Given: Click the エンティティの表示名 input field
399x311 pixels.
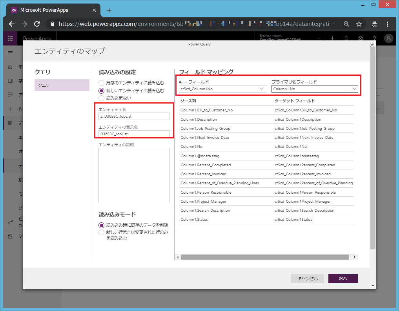Looking at the screenshot, I should [134, 134].
